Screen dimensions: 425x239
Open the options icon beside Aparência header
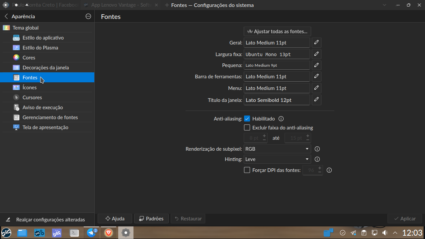coord(88,16)
